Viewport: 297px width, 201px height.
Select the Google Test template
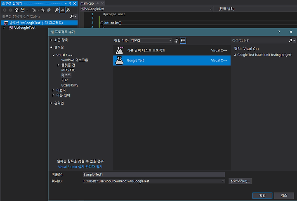click(172, 61)
